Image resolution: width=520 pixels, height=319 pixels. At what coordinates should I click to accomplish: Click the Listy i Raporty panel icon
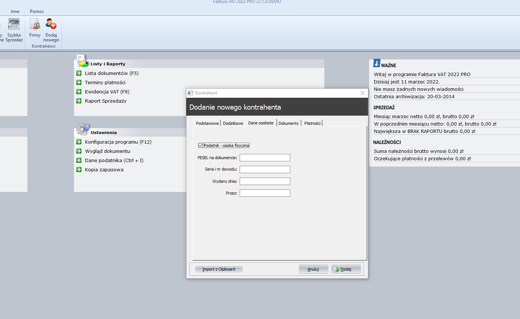tap(82, 61)
